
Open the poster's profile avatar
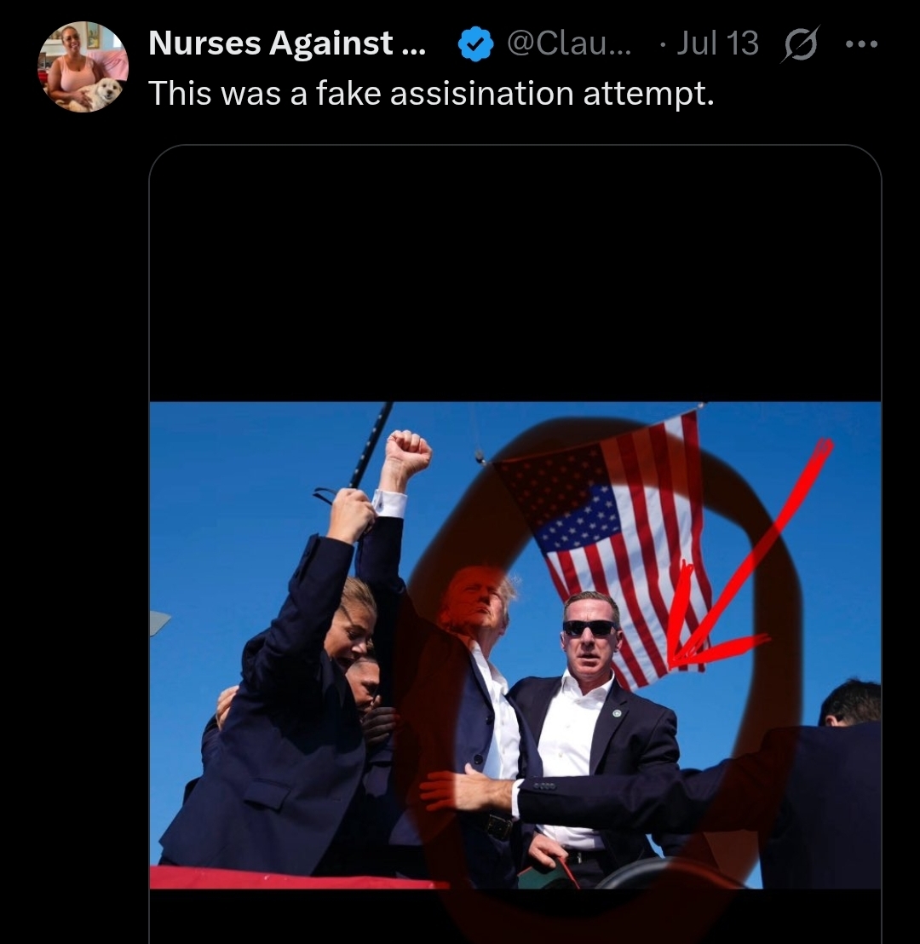coord(83,66)
